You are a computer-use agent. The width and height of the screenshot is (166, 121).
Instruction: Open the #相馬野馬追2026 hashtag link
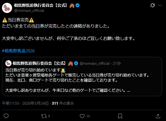click(x=18, y=51)
